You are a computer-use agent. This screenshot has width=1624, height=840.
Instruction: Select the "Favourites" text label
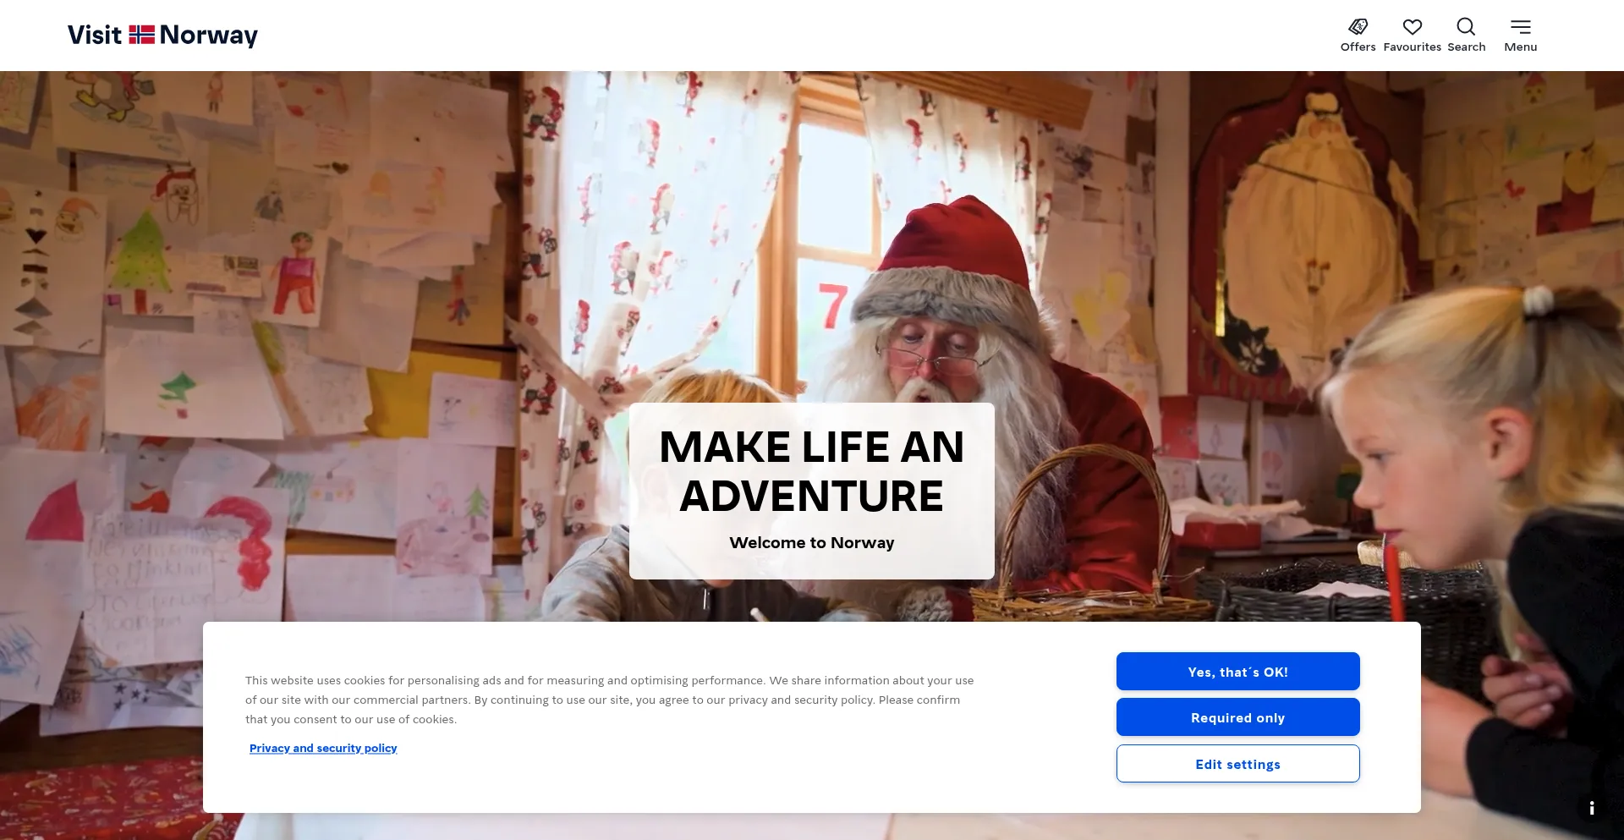pos(1413,47)
